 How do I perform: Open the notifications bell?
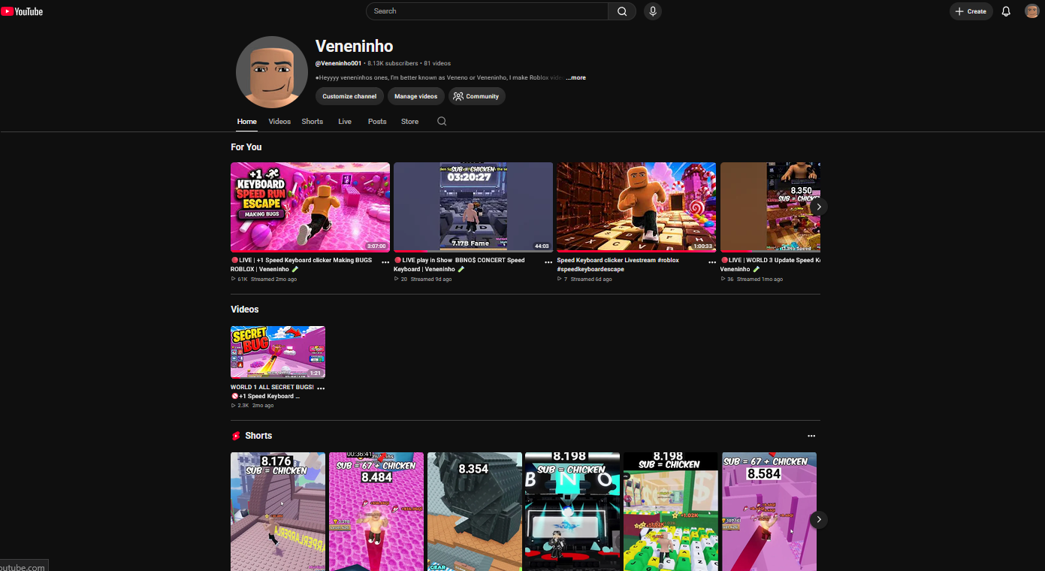(1006, 11)
